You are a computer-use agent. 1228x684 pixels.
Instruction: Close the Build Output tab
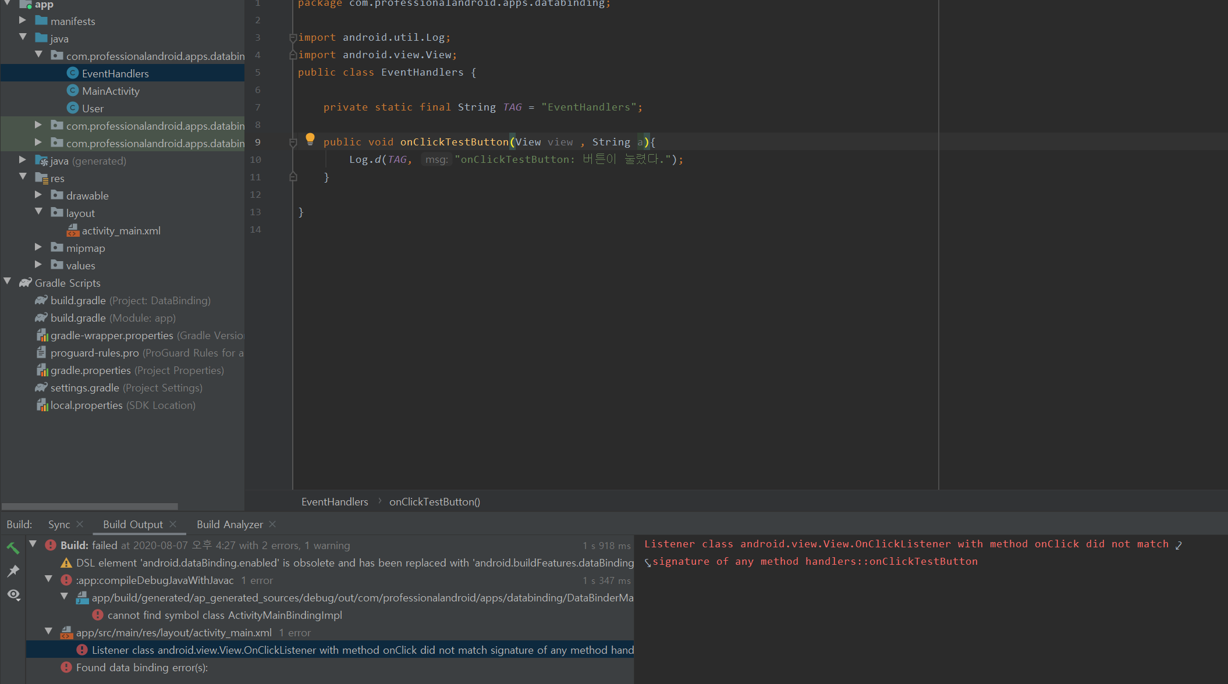(x=173, y=524)
